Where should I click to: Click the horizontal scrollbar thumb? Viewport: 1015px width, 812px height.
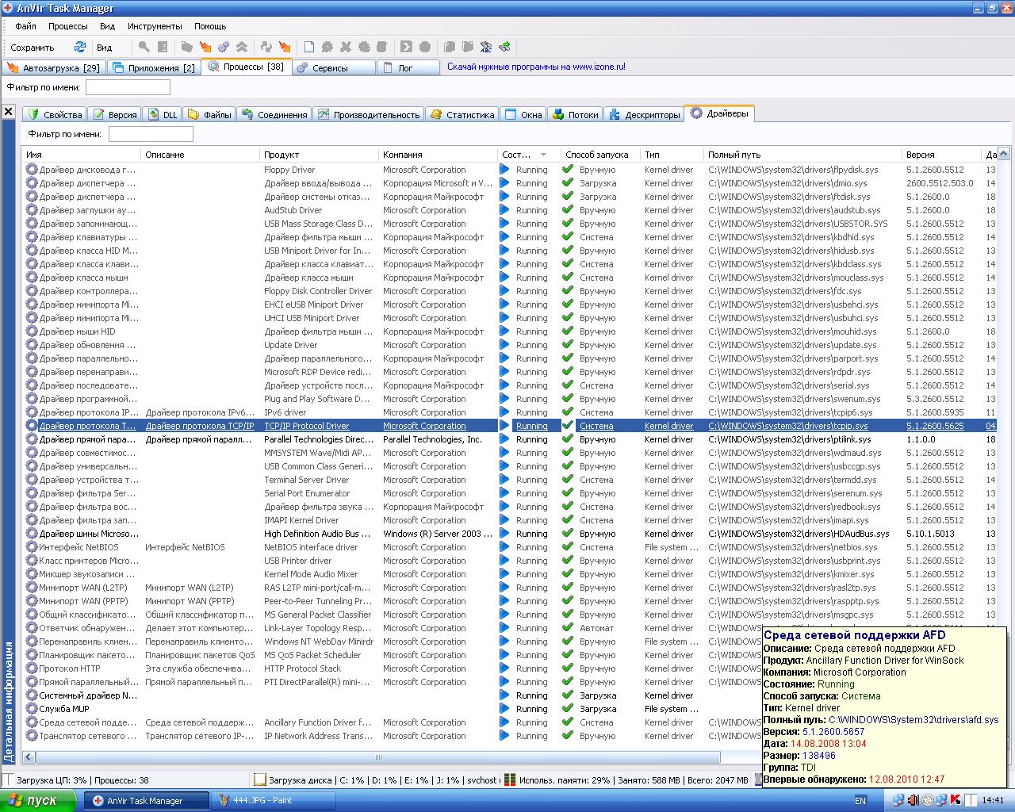378,757
